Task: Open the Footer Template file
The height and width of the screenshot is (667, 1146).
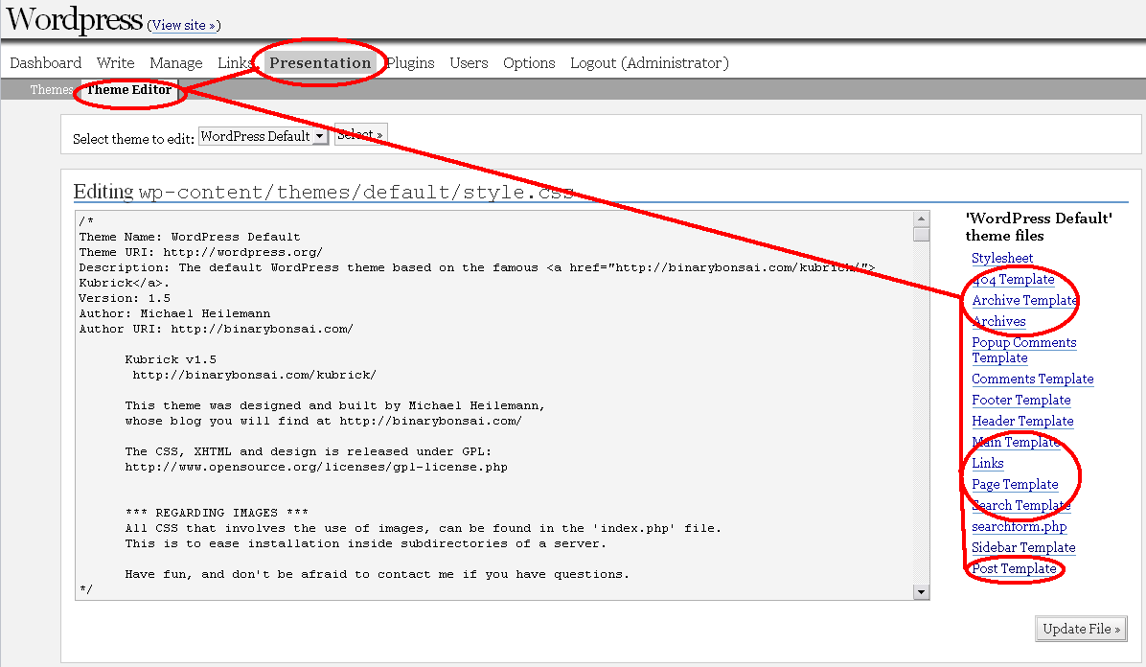Action: (1021, 400)
